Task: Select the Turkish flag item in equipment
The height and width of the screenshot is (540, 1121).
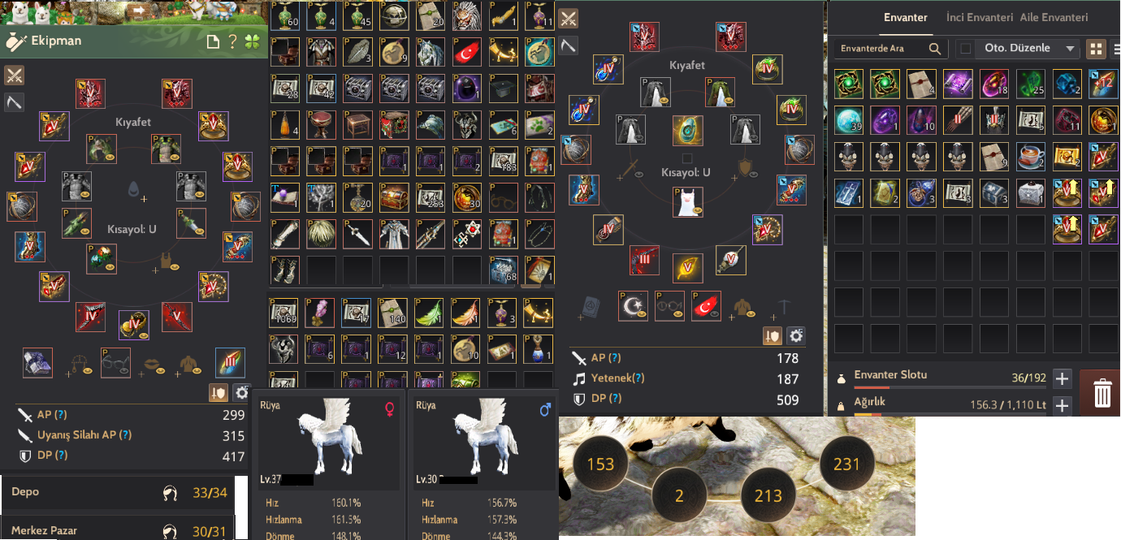Action: coord(706,306)
